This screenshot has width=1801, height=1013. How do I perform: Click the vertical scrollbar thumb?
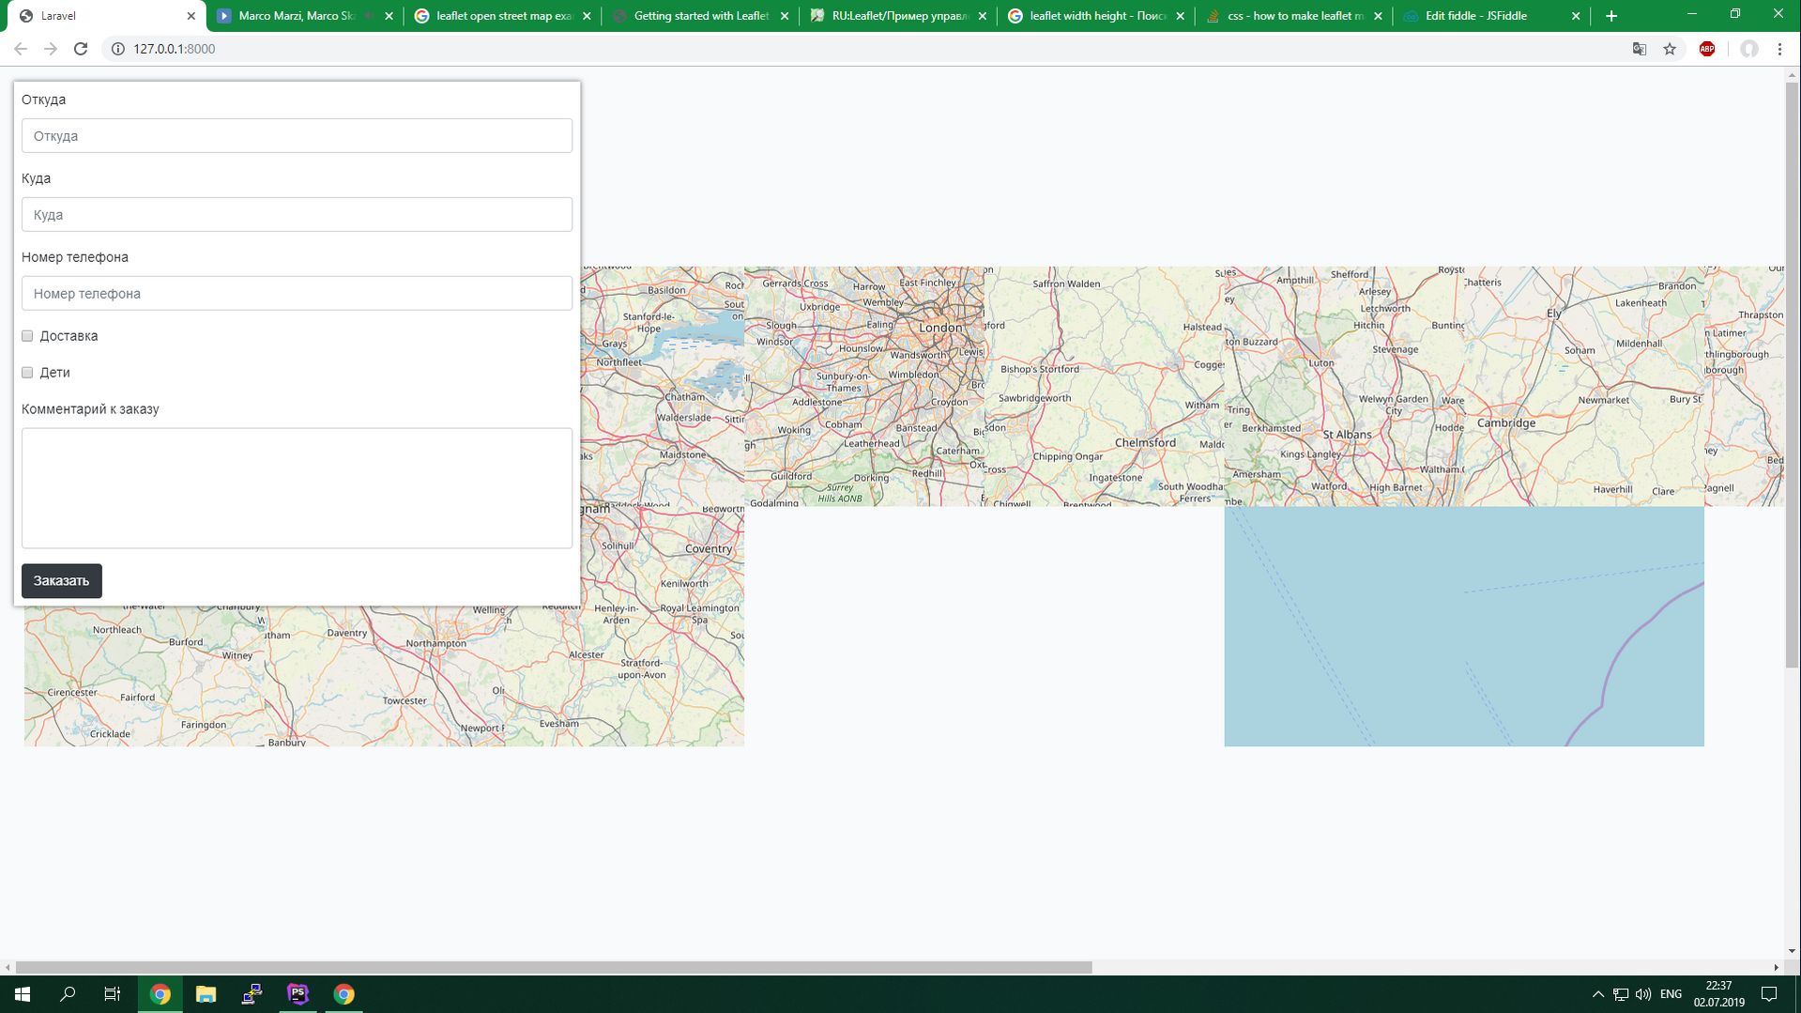tap(1793, 376)
